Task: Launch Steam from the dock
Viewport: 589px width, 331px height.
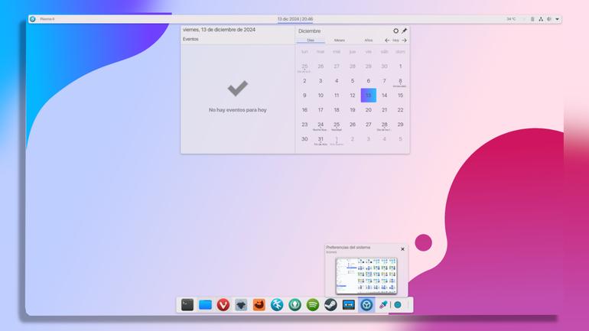Action: 330,305
